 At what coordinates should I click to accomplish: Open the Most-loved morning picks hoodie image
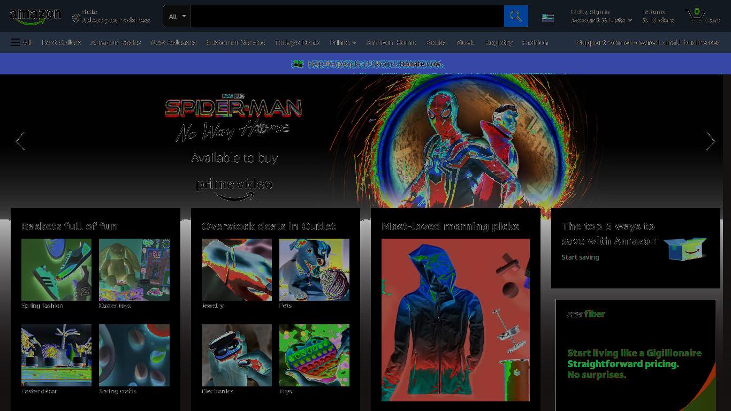tap(455, 320)
